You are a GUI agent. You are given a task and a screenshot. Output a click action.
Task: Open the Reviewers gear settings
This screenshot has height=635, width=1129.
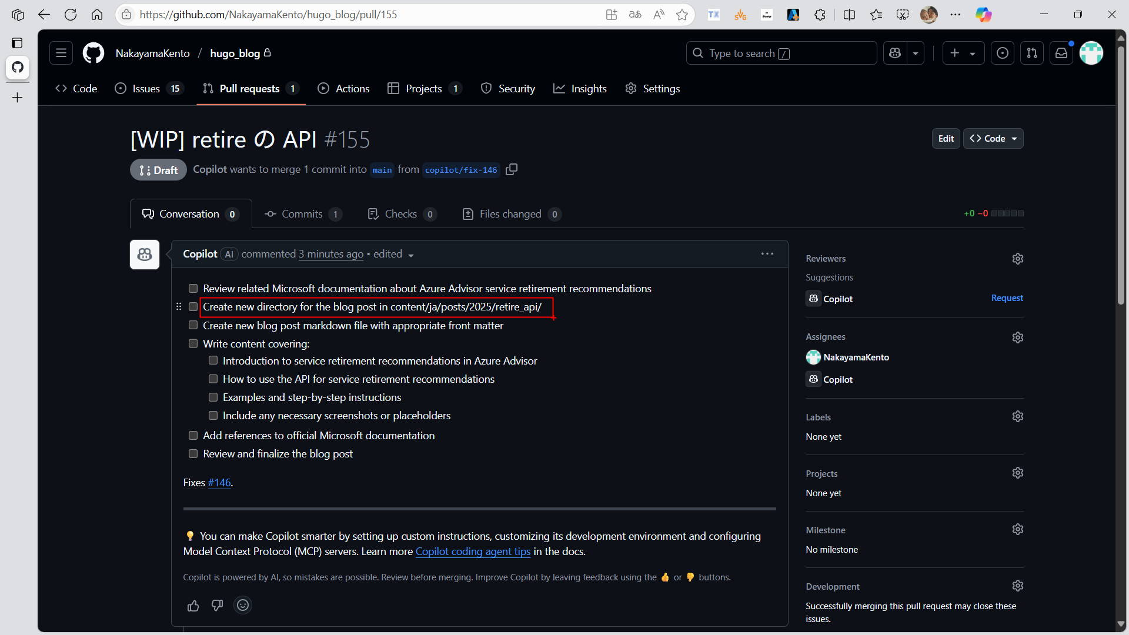[x=1018, y=259]
